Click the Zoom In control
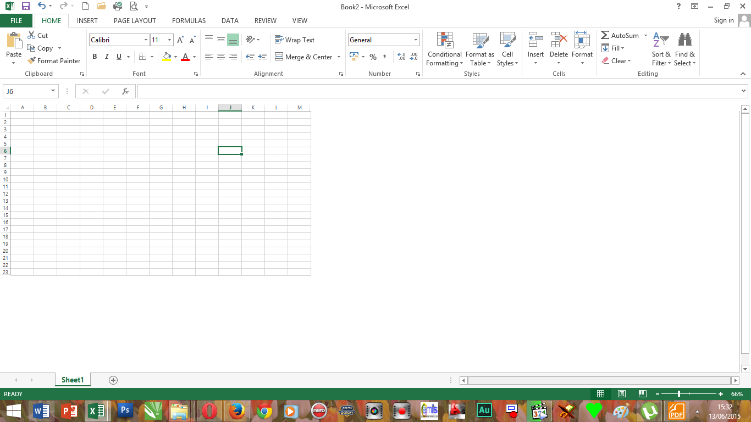The image size is (751, 422). (x=720, y=394)
